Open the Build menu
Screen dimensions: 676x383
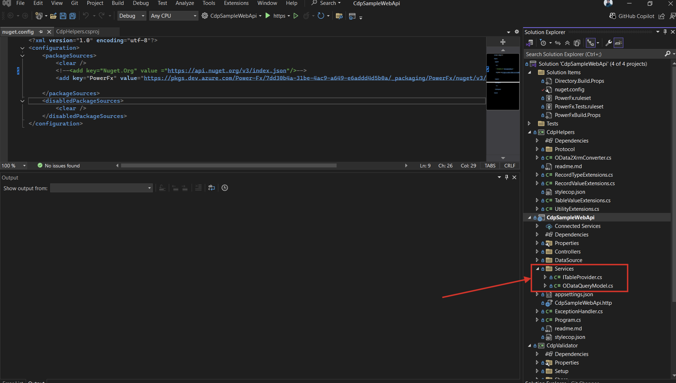118,3
